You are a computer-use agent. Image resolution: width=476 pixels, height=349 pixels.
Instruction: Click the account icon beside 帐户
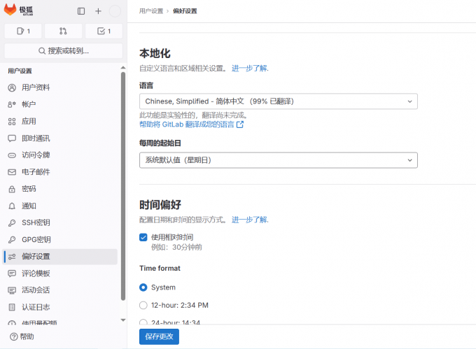[x=12, y=105]
